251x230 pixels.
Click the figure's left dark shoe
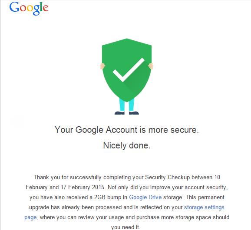coord(119,113)
